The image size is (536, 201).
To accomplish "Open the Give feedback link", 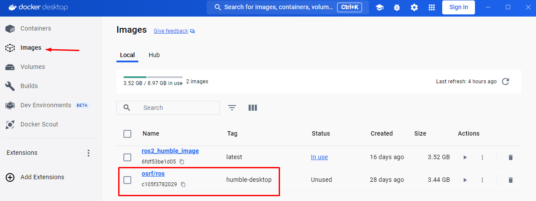I will click(x=171, y=31).
